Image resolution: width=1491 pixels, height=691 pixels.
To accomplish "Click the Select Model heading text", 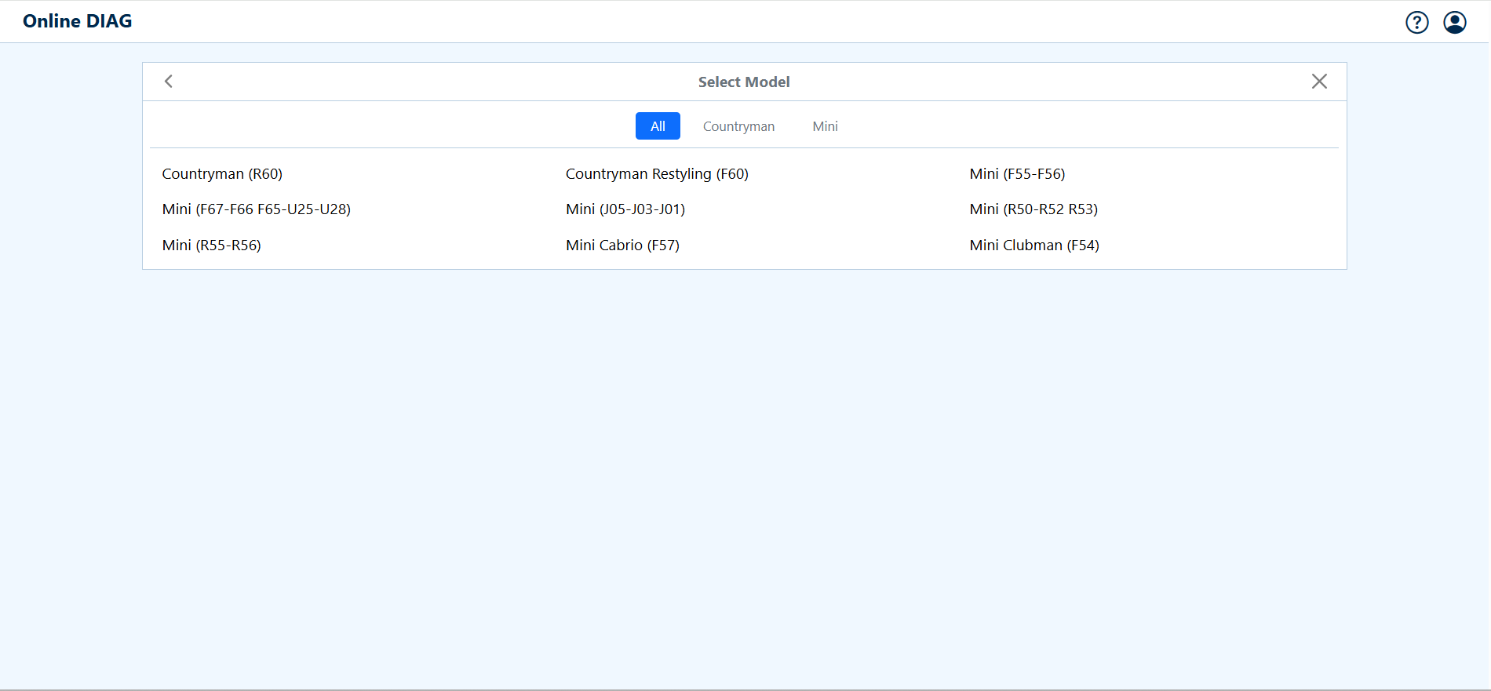I will coord(744,82).
